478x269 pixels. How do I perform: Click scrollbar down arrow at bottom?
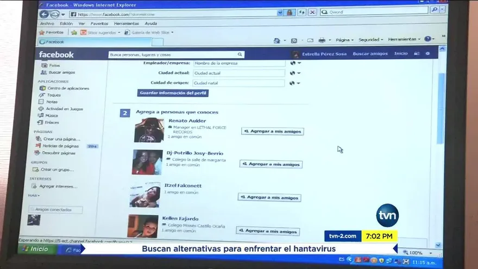tap(438, 245)
